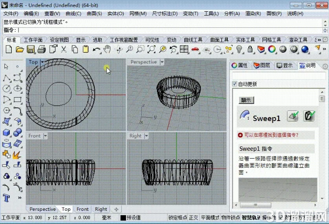Switch to the Perspective viewport tab at bottom
The width and height of the screenshot is (329, 224).
tap(43, 209)
